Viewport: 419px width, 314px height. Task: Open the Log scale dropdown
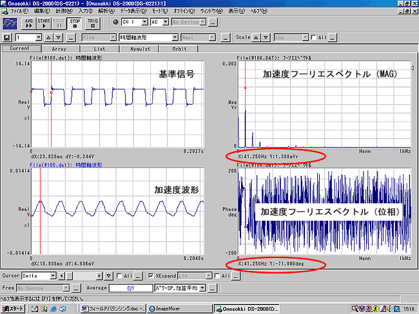305,37
